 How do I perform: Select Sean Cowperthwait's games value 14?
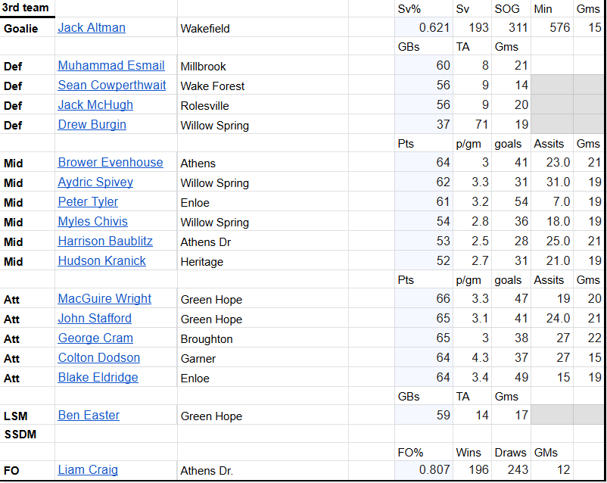(x=511, y=86)
